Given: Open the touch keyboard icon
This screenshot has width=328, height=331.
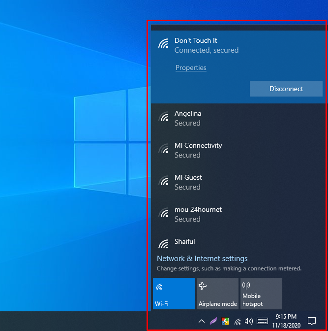Looking at the screenshot, I should pyautogui.click(x=262, y=321).
